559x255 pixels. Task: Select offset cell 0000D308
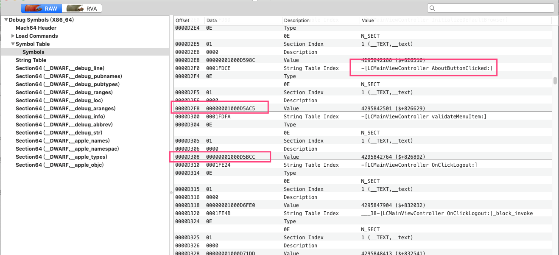pyautogui.click(x=187, y=157)
